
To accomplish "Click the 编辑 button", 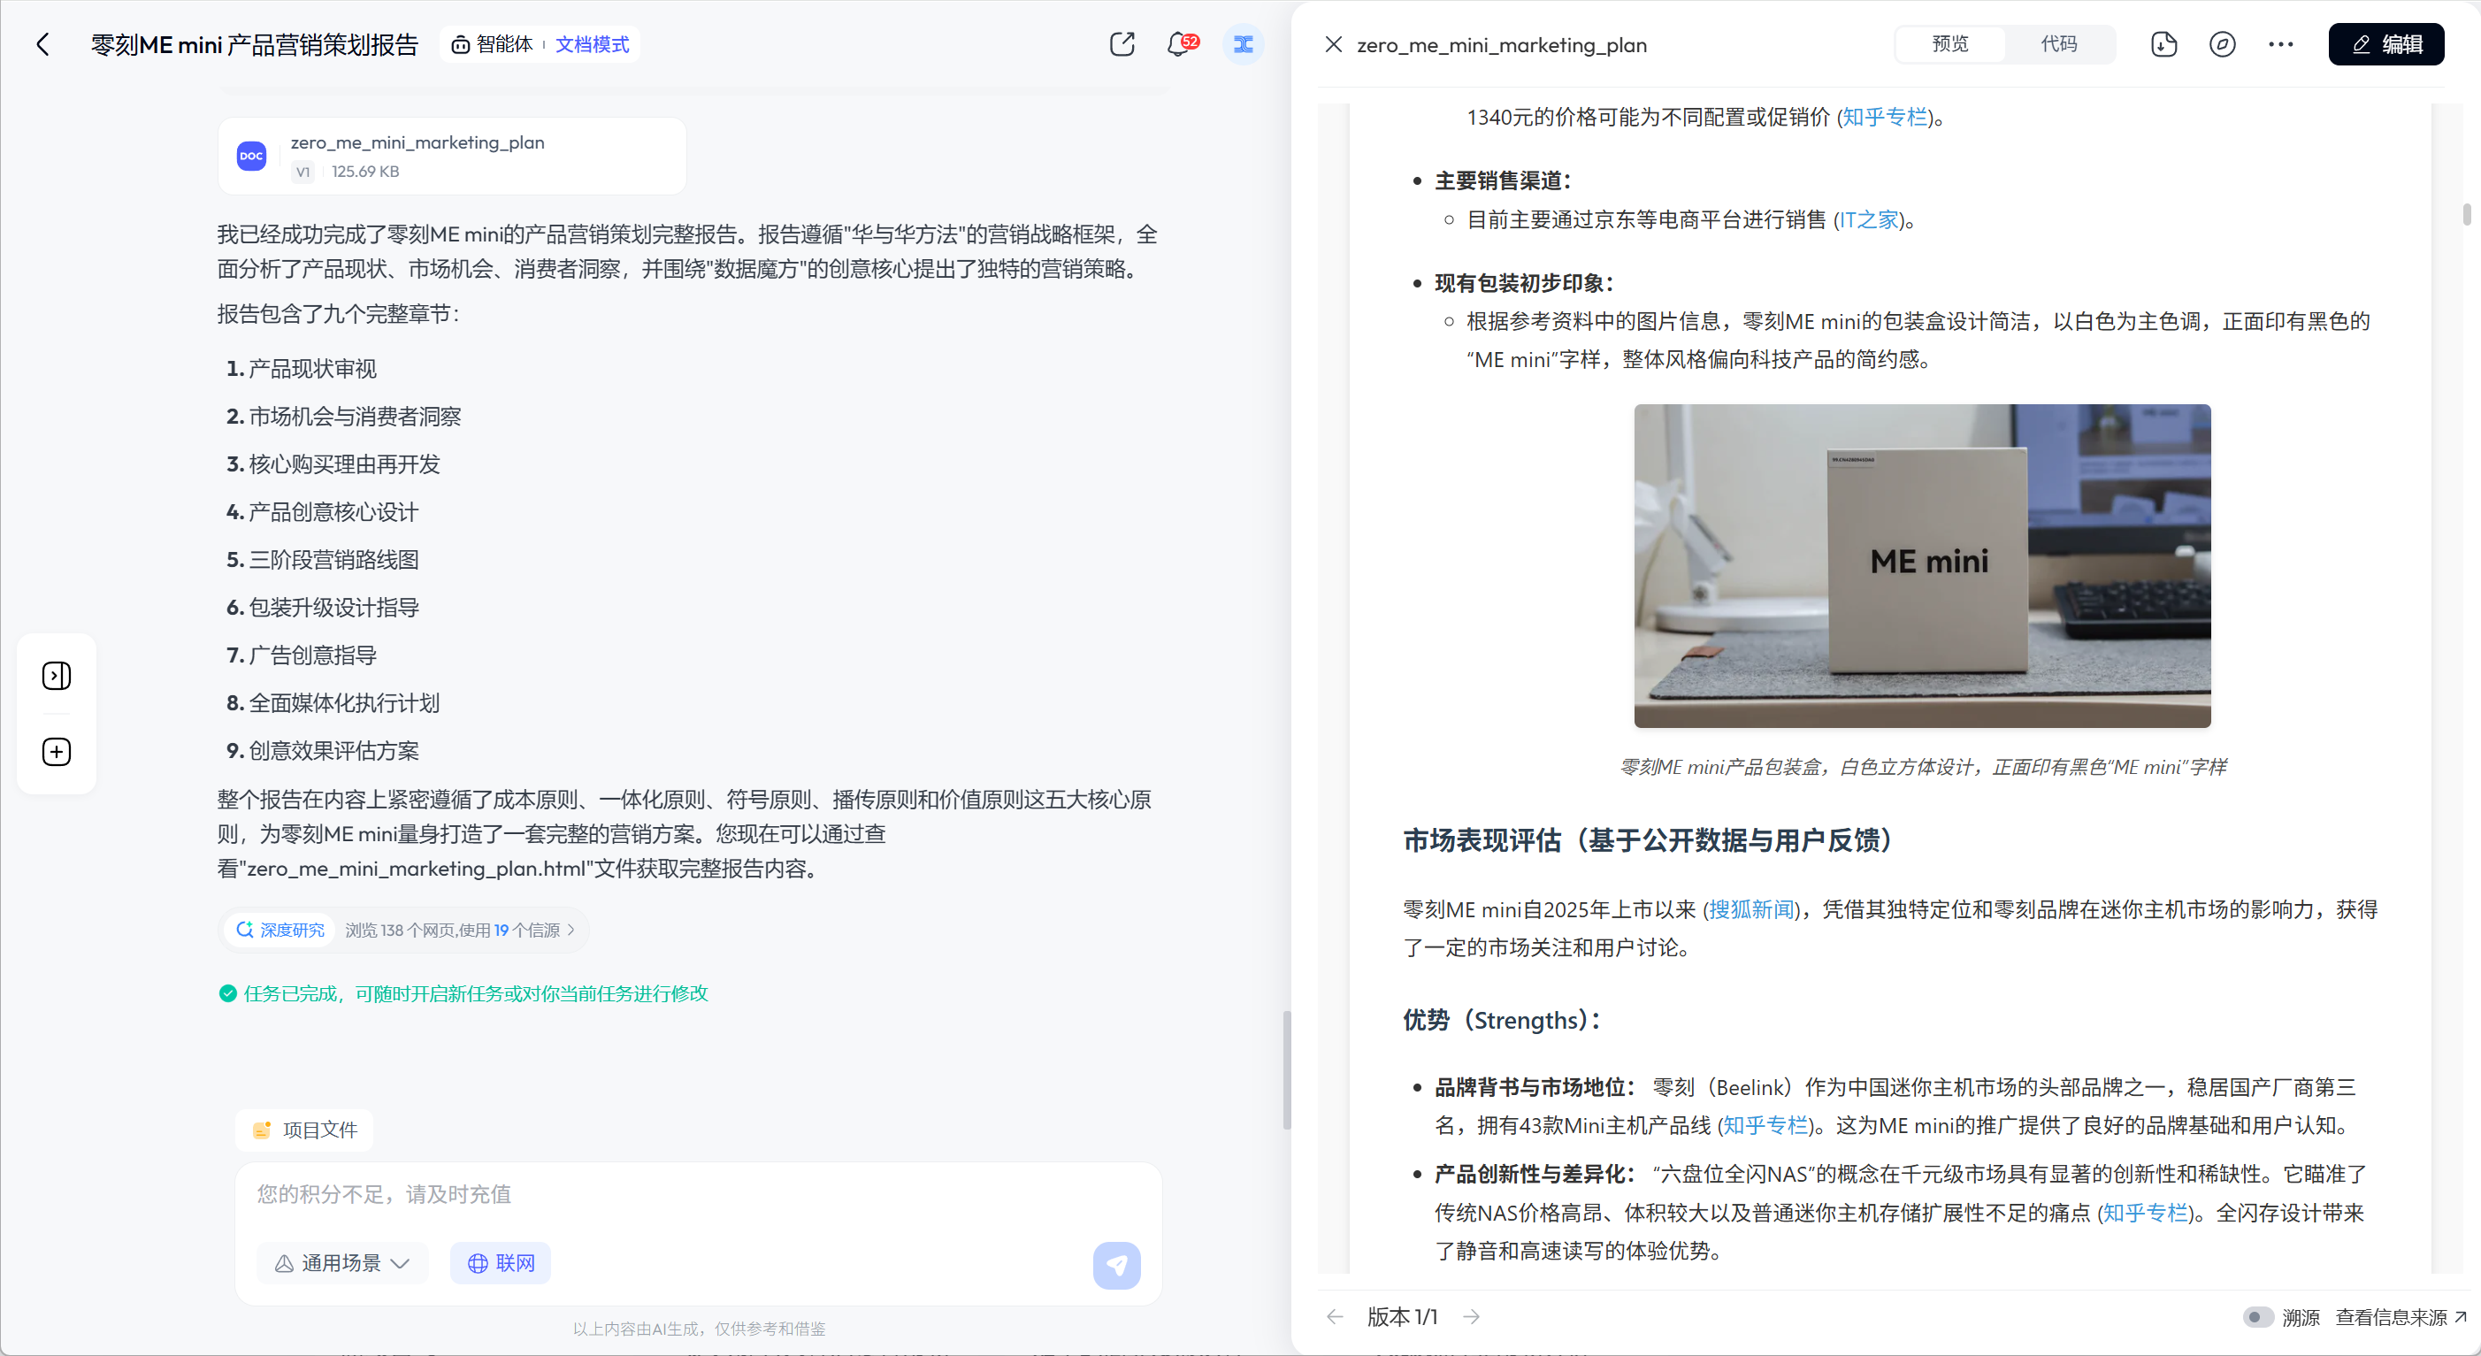I will click(2385, 44).
